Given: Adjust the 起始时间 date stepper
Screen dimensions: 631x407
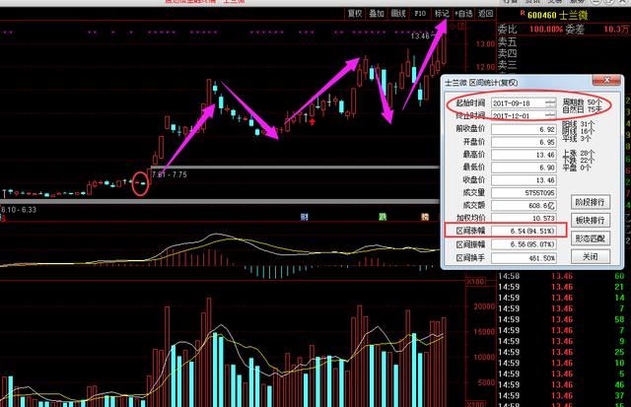Looking at the screenshot, I should 549,102.
